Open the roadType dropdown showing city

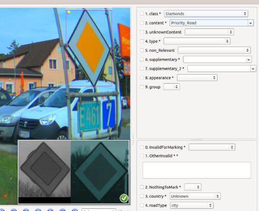pyautogui.click(x=192, y=205)
